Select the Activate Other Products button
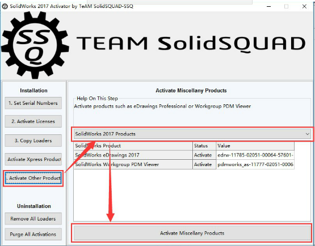The width and height of the screenshot is (315, 246). coord(33,178)
